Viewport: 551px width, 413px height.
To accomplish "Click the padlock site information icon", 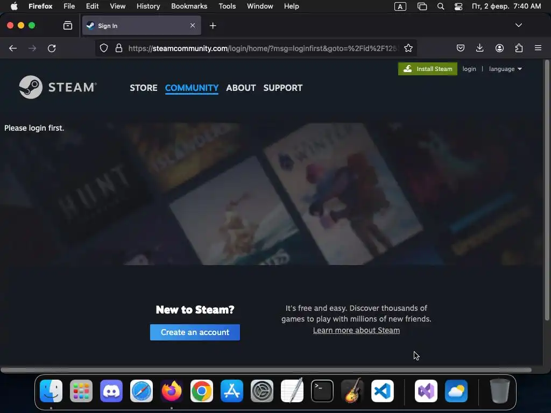I will pos(119,48).
